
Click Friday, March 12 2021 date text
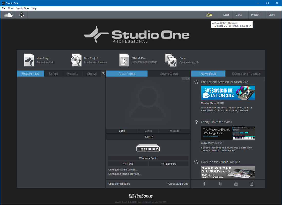tap(212, 143)
